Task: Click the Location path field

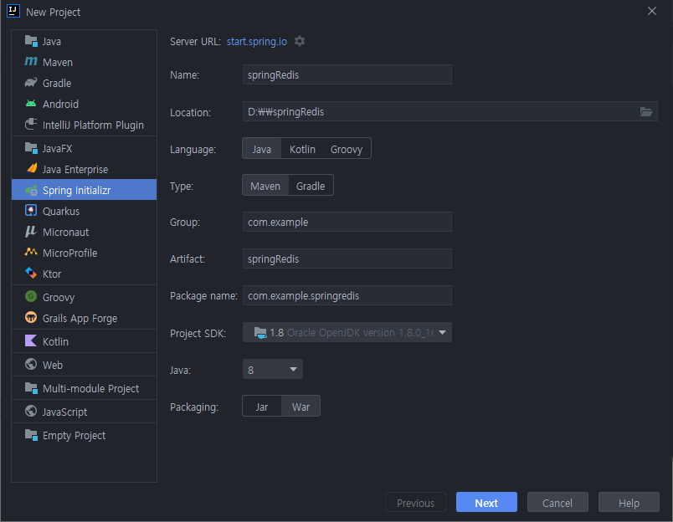Action: tap(440, 111)
